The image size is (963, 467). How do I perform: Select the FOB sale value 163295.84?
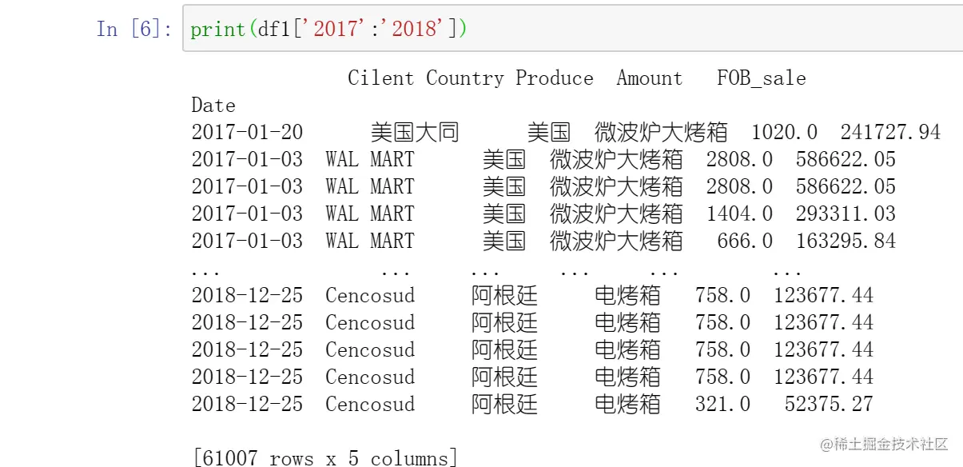point(846,241)
